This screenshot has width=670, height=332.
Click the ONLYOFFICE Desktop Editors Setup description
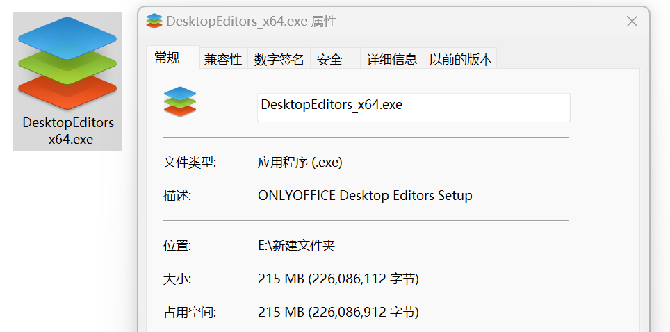point(365,195)
